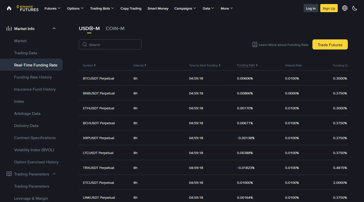Switch to the COIN-M tab

tap(115, 29)
